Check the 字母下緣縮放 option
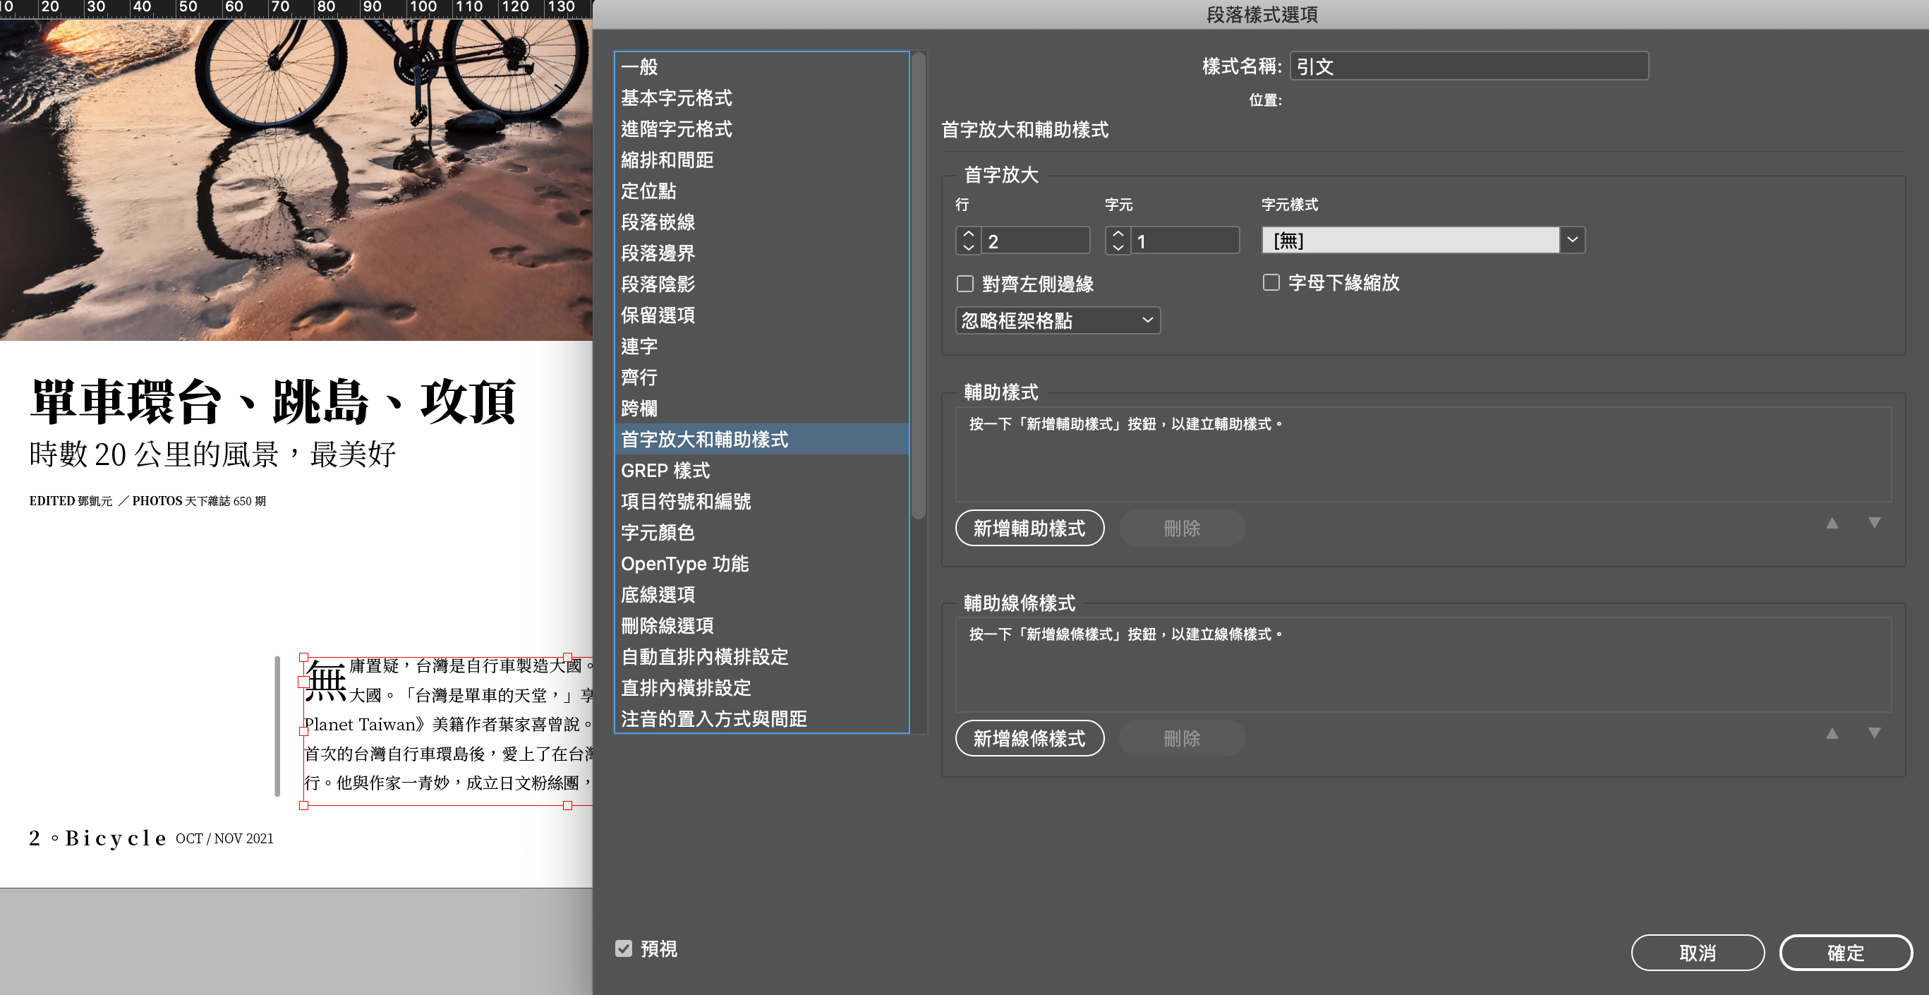1929x995 pixels. pos(1271,282)
